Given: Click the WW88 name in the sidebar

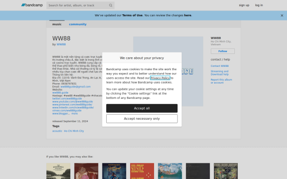Looking at the screenshot, I should coord(216,38).
